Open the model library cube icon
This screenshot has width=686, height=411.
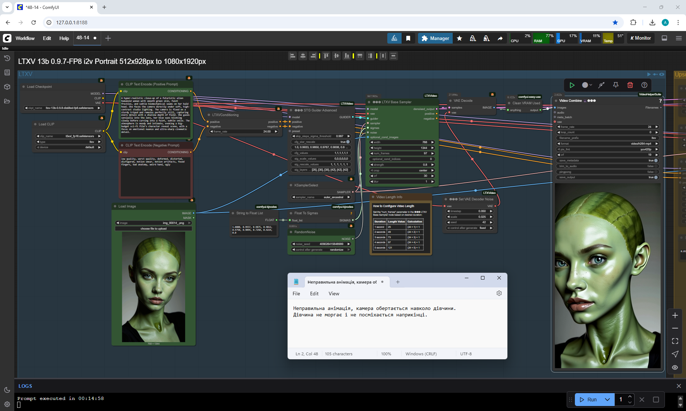(x=7, y=87)
